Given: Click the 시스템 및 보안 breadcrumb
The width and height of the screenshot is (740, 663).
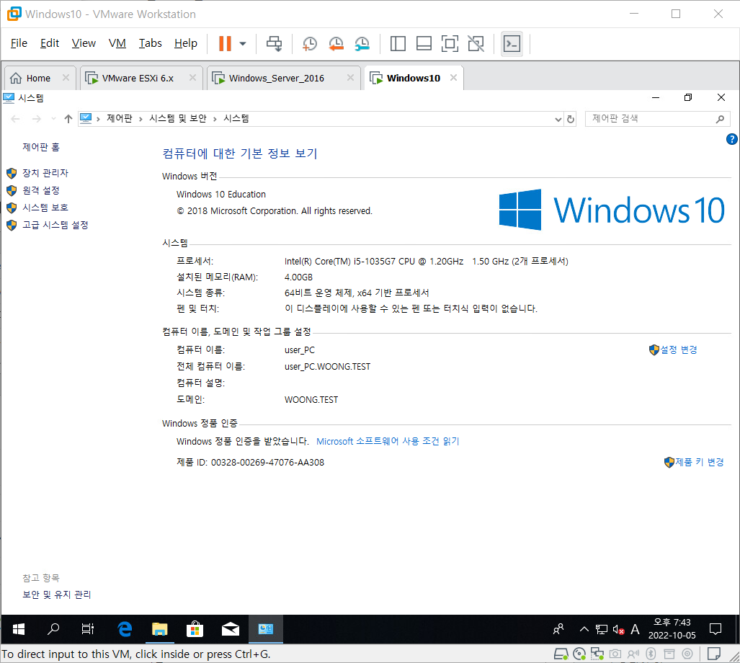Looking at the screenshot, I should point(178,118).
